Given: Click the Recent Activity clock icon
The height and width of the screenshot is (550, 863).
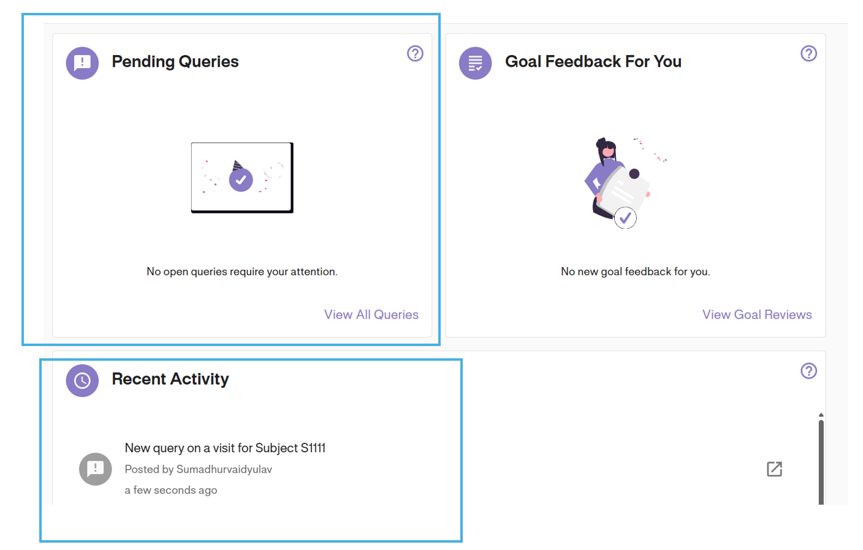Looking at the screenshot, I should click(x=82, y=380).
